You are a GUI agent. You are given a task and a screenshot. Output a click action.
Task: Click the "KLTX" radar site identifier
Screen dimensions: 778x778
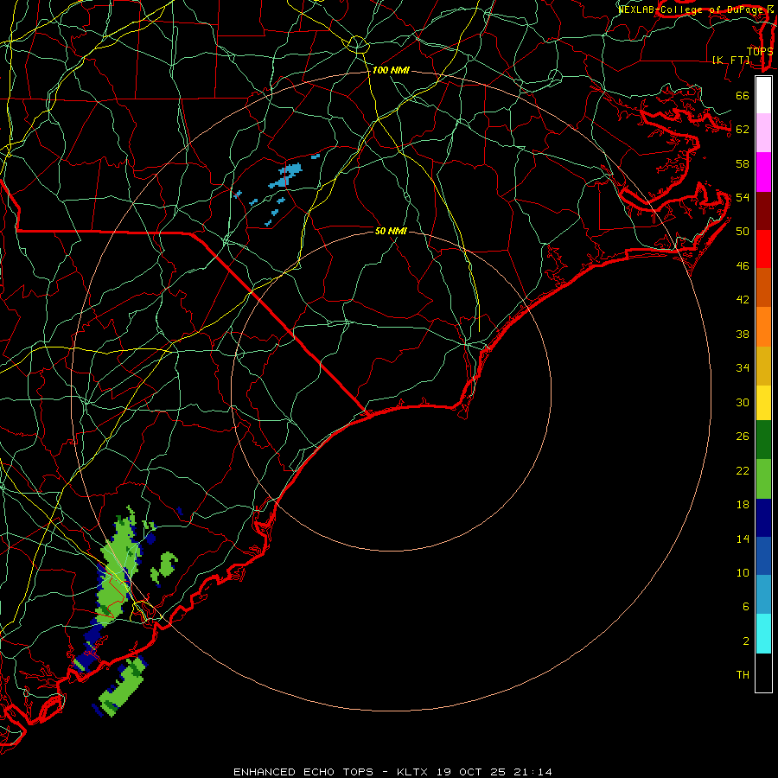[x=413, y=772]
